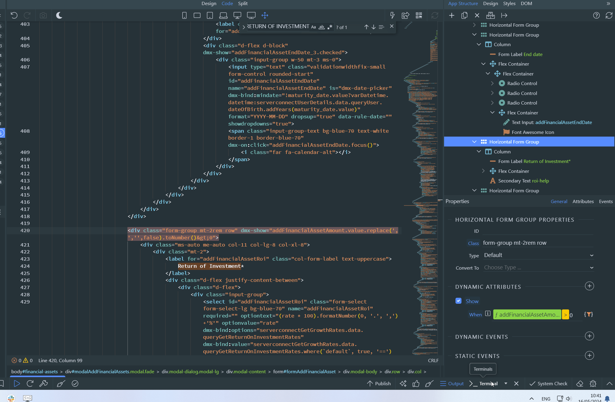Screen dimensions: 615x402
Task: Delete selected element with X icon
Action: (477, 15)
